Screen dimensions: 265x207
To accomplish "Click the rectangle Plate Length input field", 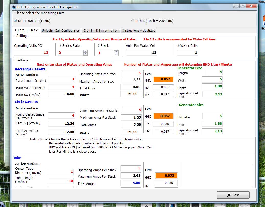I will point(61,79).
